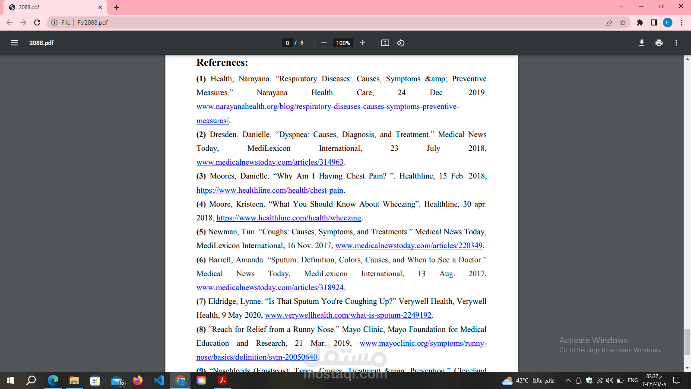
Task: Click the fit to page button
Action: pos(385,43)
